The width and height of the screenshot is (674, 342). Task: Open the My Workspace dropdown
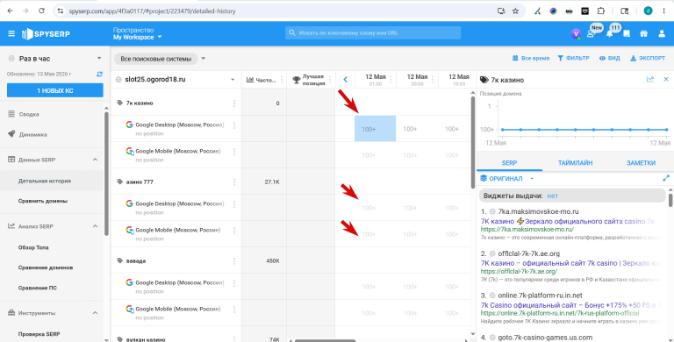(x=137, y=37)
